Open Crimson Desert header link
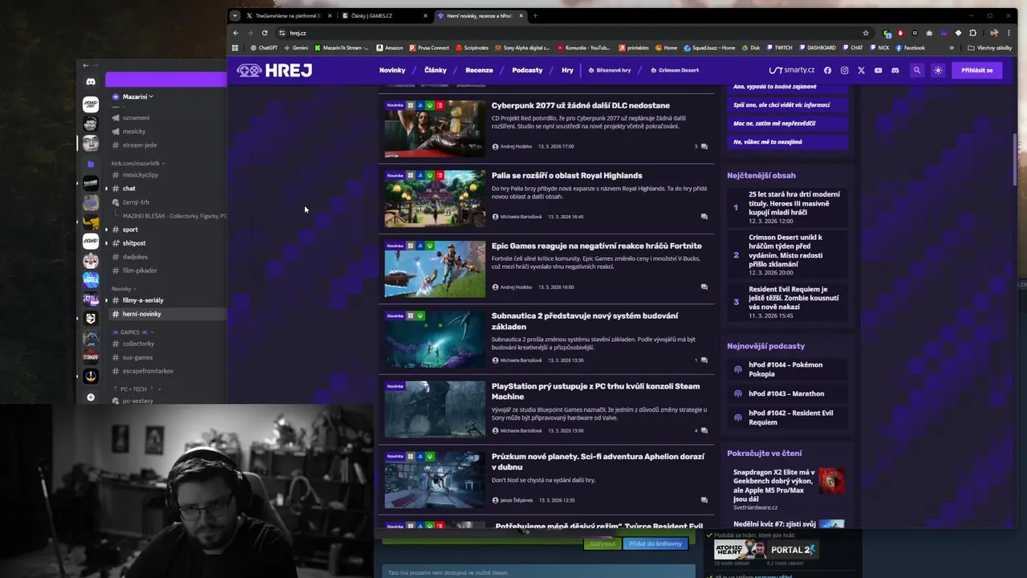 675,71
